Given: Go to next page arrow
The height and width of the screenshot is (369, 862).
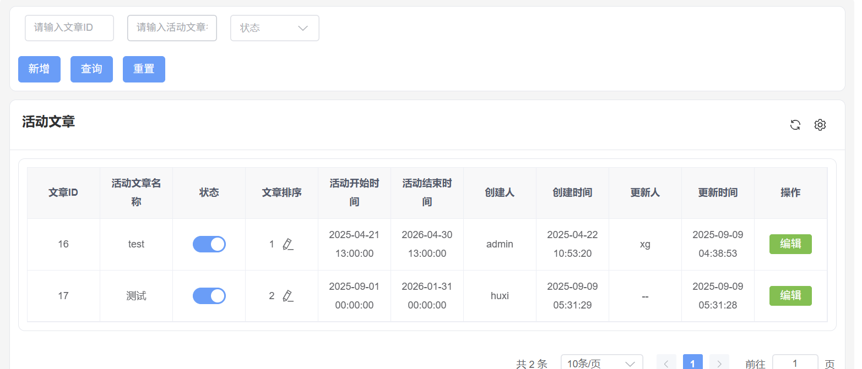Looking at the screenshot, I should [x=719, y=364].
